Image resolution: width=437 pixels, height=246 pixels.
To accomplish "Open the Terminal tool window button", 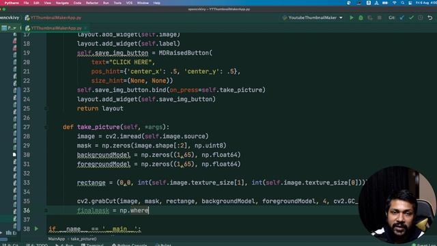I will tap(92, 245).
